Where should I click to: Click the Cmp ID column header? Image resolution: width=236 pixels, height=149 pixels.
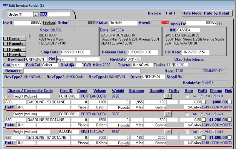tap(66, 91)
